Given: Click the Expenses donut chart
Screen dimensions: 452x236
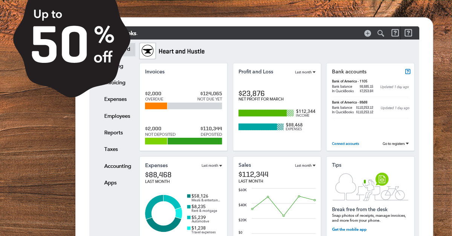Looking at the screenshot, I should (x=163, y=213).
